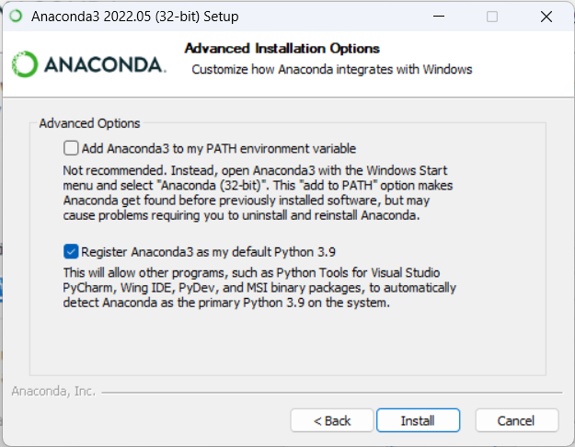
Task: Click the Anaconda icon in the title bar
Action: 16,17
